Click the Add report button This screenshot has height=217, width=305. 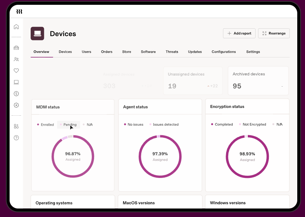(239, 33)
